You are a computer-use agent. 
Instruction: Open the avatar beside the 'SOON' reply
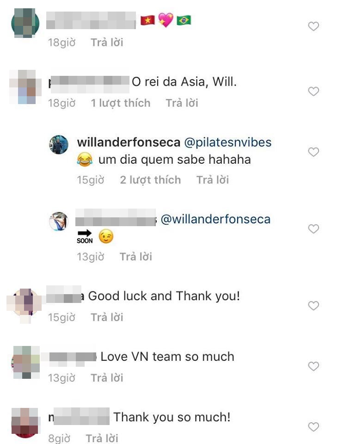[x=59, y=221]
